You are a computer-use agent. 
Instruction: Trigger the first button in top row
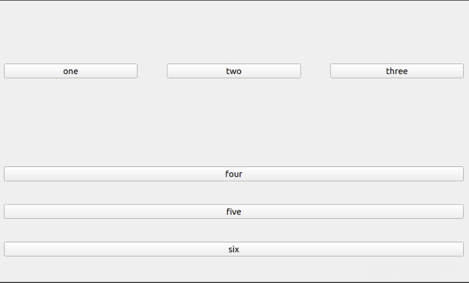coord(71,71)
